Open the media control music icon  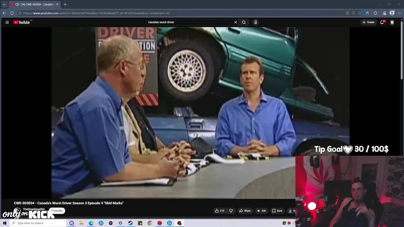(384, 13)
